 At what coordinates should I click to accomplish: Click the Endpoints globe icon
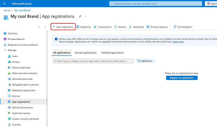click(x=78, y=27)
